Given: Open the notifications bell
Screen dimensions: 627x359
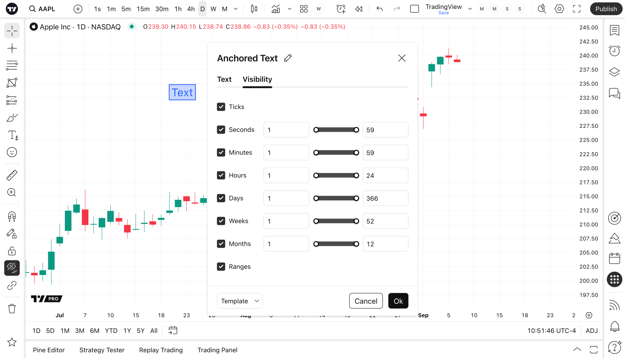Looking at the screenshot, I should tap(615, 326).
